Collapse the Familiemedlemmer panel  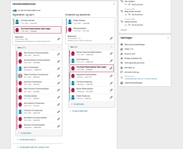coord(114,4)
